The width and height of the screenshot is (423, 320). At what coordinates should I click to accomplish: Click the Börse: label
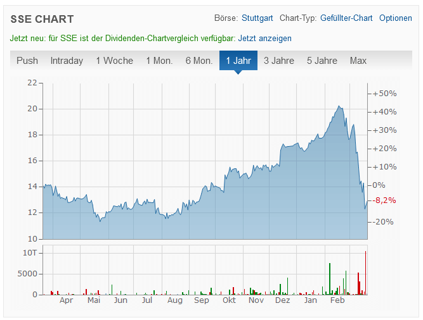click(x=226, y=18)
